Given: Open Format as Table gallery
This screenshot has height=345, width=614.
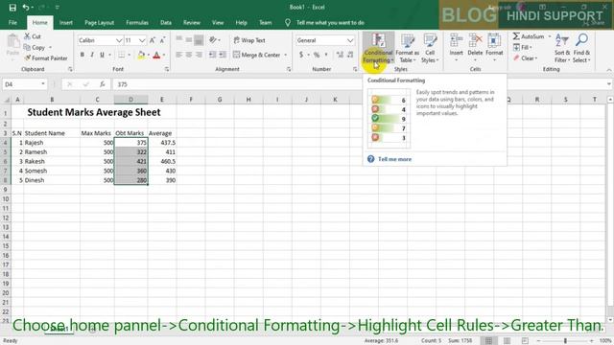Looking at the screenshot, I should click(407, 48).
